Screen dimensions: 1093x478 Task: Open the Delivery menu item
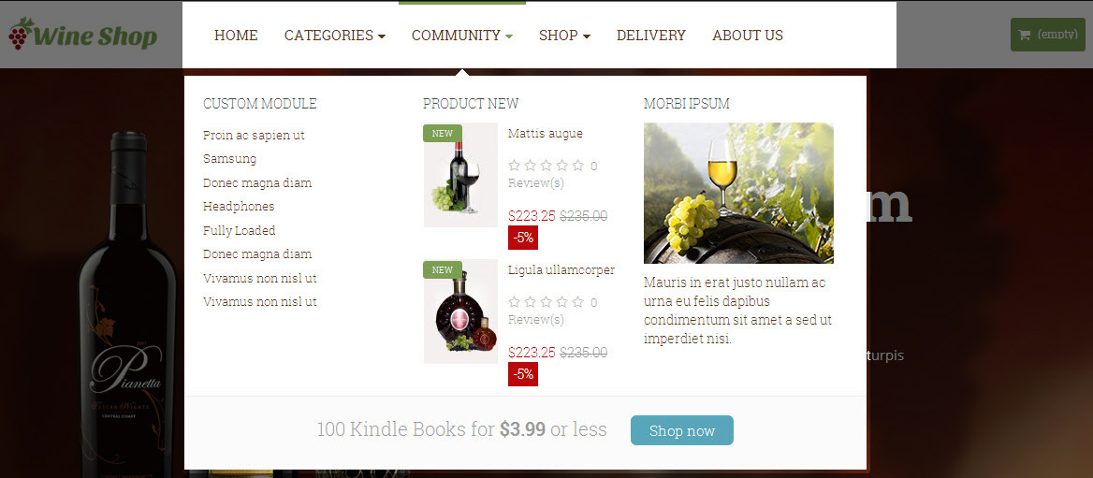coord(651,35)
